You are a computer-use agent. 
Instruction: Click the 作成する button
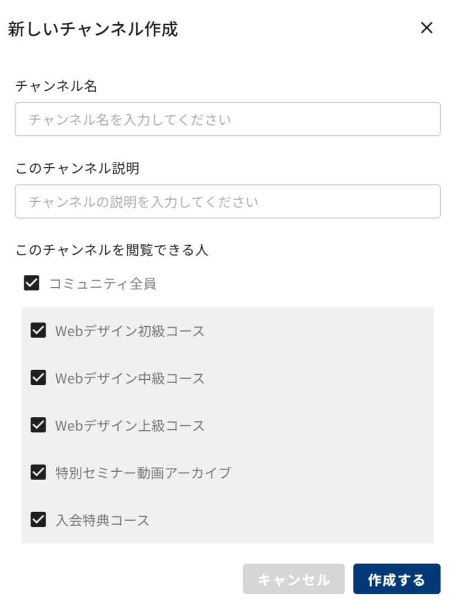(397, 579)
